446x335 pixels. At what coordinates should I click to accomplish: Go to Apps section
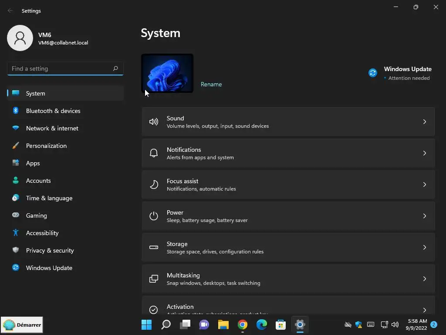[65, 163]
